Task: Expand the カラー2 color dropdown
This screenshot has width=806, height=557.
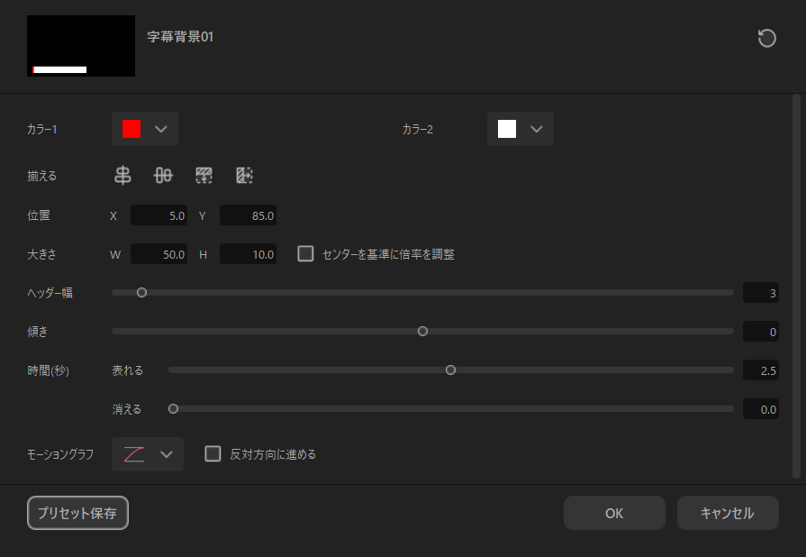Action: pyautogui.click(x=537, y=129)
